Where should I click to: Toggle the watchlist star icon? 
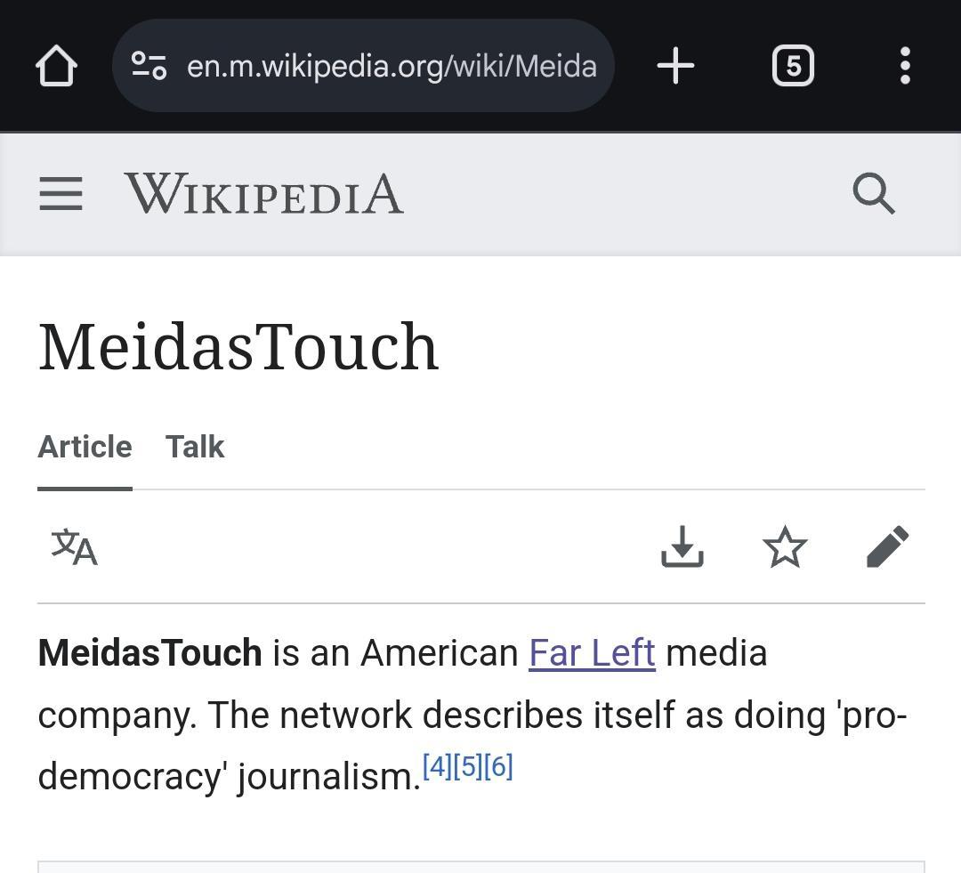click(785, 546)
